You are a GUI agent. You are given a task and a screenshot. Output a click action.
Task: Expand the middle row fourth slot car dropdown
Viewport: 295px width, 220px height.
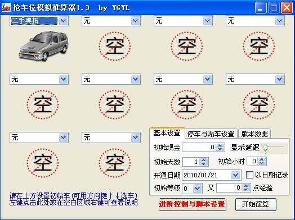coord(279,79)
